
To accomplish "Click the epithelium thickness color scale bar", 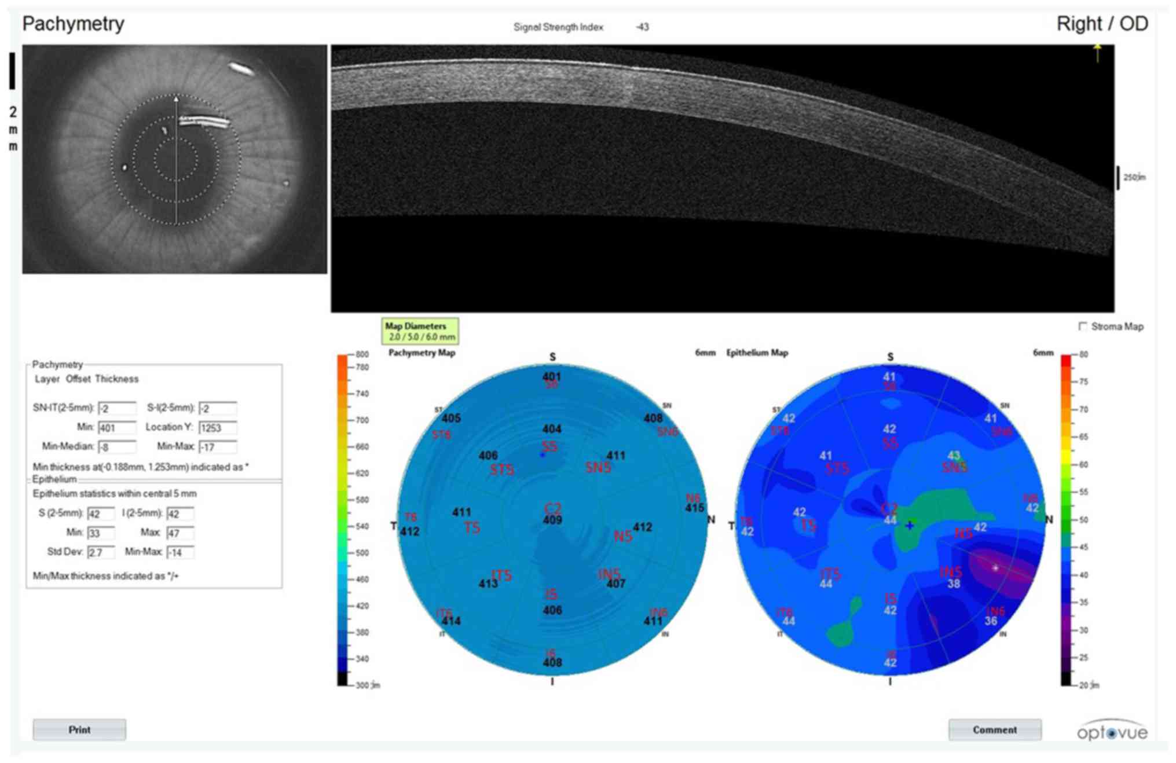I will 1065,520.
